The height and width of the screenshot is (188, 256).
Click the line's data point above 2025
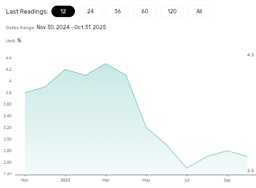click(65, 70)
